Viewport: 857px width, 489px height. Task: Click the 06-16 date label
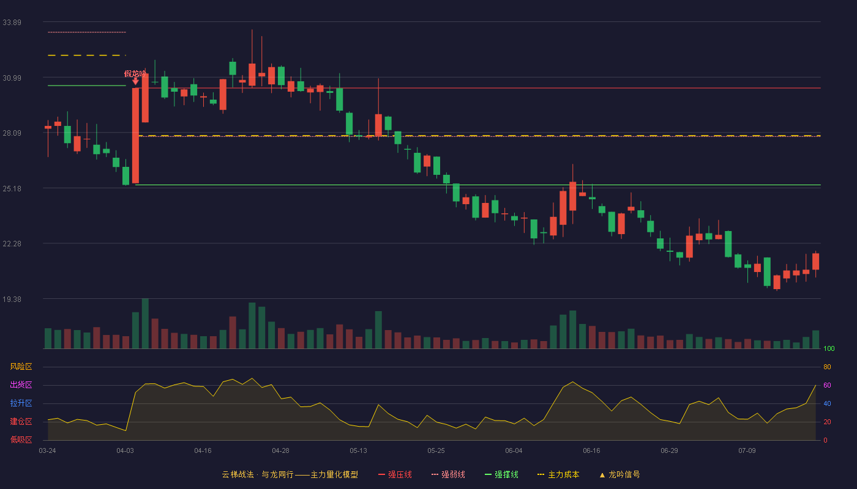click(591, 450)
